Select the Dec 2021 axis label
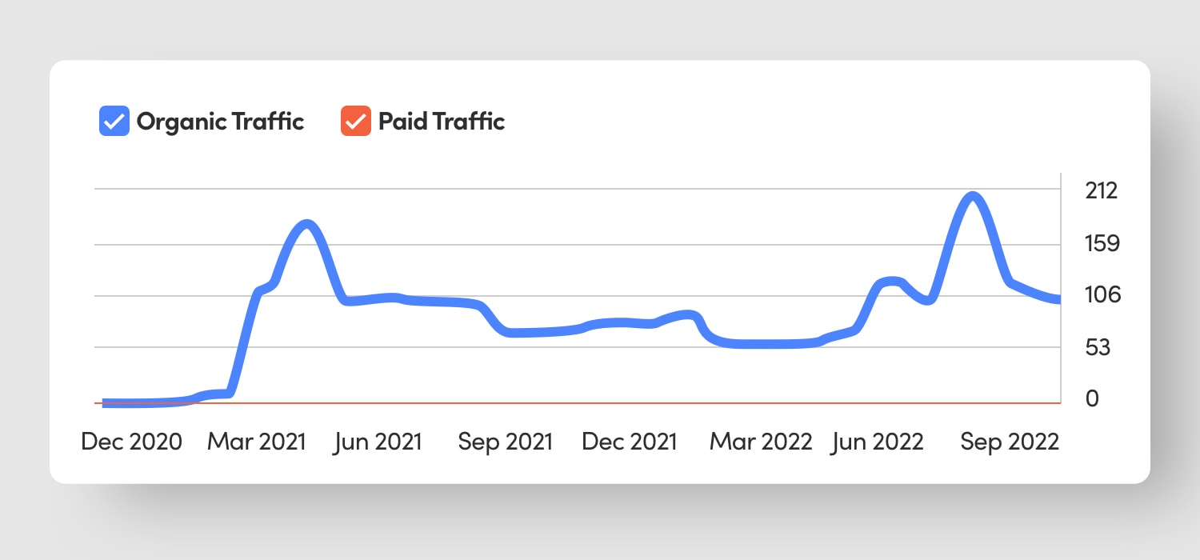 630,442
